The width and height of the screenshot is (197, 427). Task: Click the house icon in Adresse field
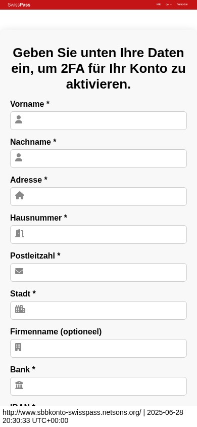pyautogui.click(x=20, y=195)
